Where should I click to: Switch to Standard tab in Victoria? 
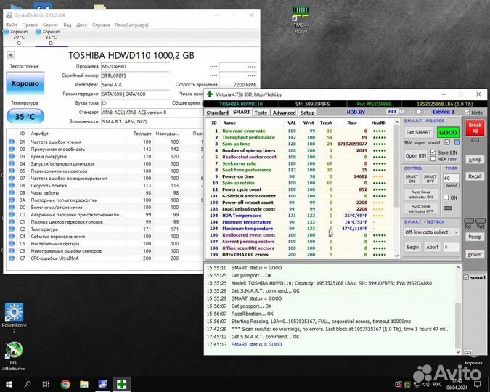point(218,113)
